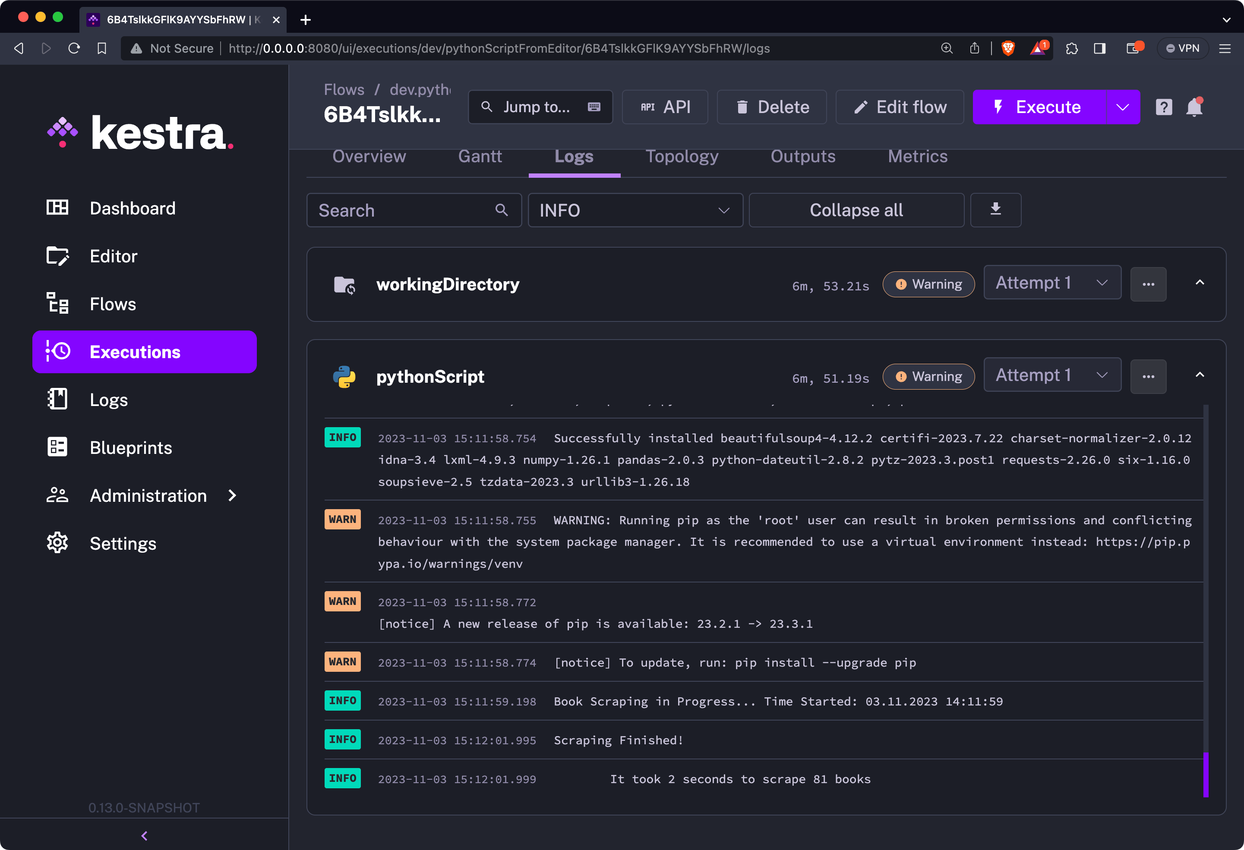Collapse the sidebar with bottom chevron
The image size is (1244, 850).
[145, 836]
